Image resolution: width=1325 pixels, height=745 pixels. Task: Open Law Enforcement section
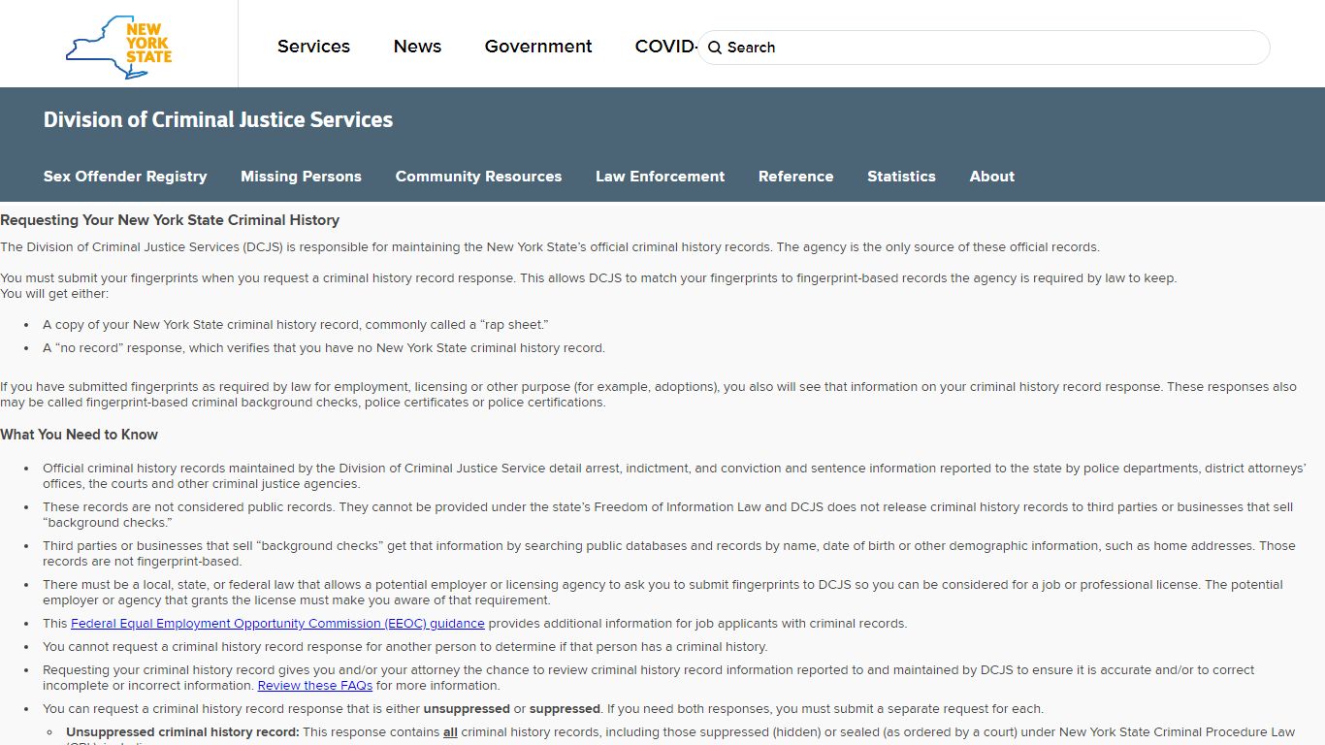click(x=660, y=177)
